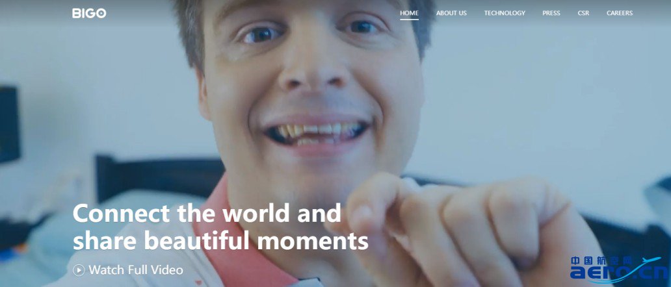The image size is (671, 287).
Task: Click the pink shirt collar in the video
Action: (x=231, y=239)
